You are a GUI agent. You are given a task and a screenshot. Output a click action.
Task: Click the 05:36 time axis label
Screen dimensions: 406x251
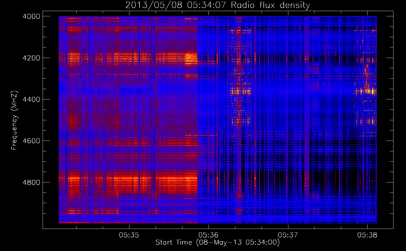pos(208,235)
